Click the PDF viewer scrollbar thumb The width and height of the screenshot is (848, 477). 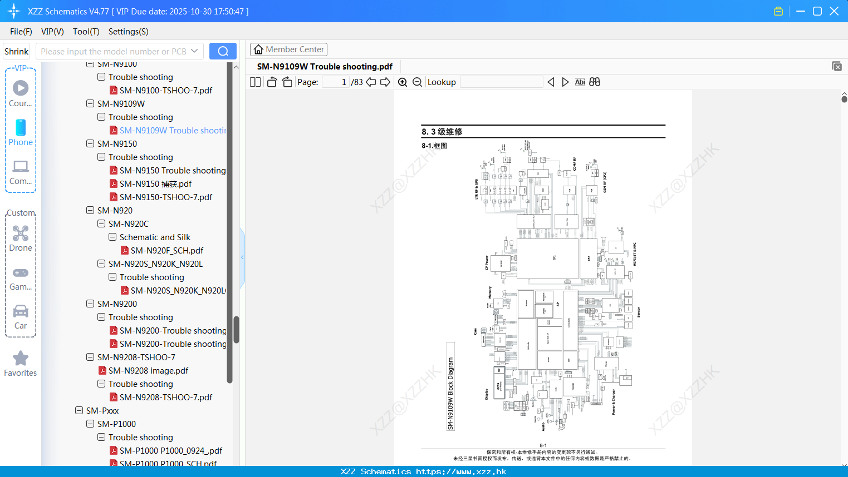pos(844,99)
